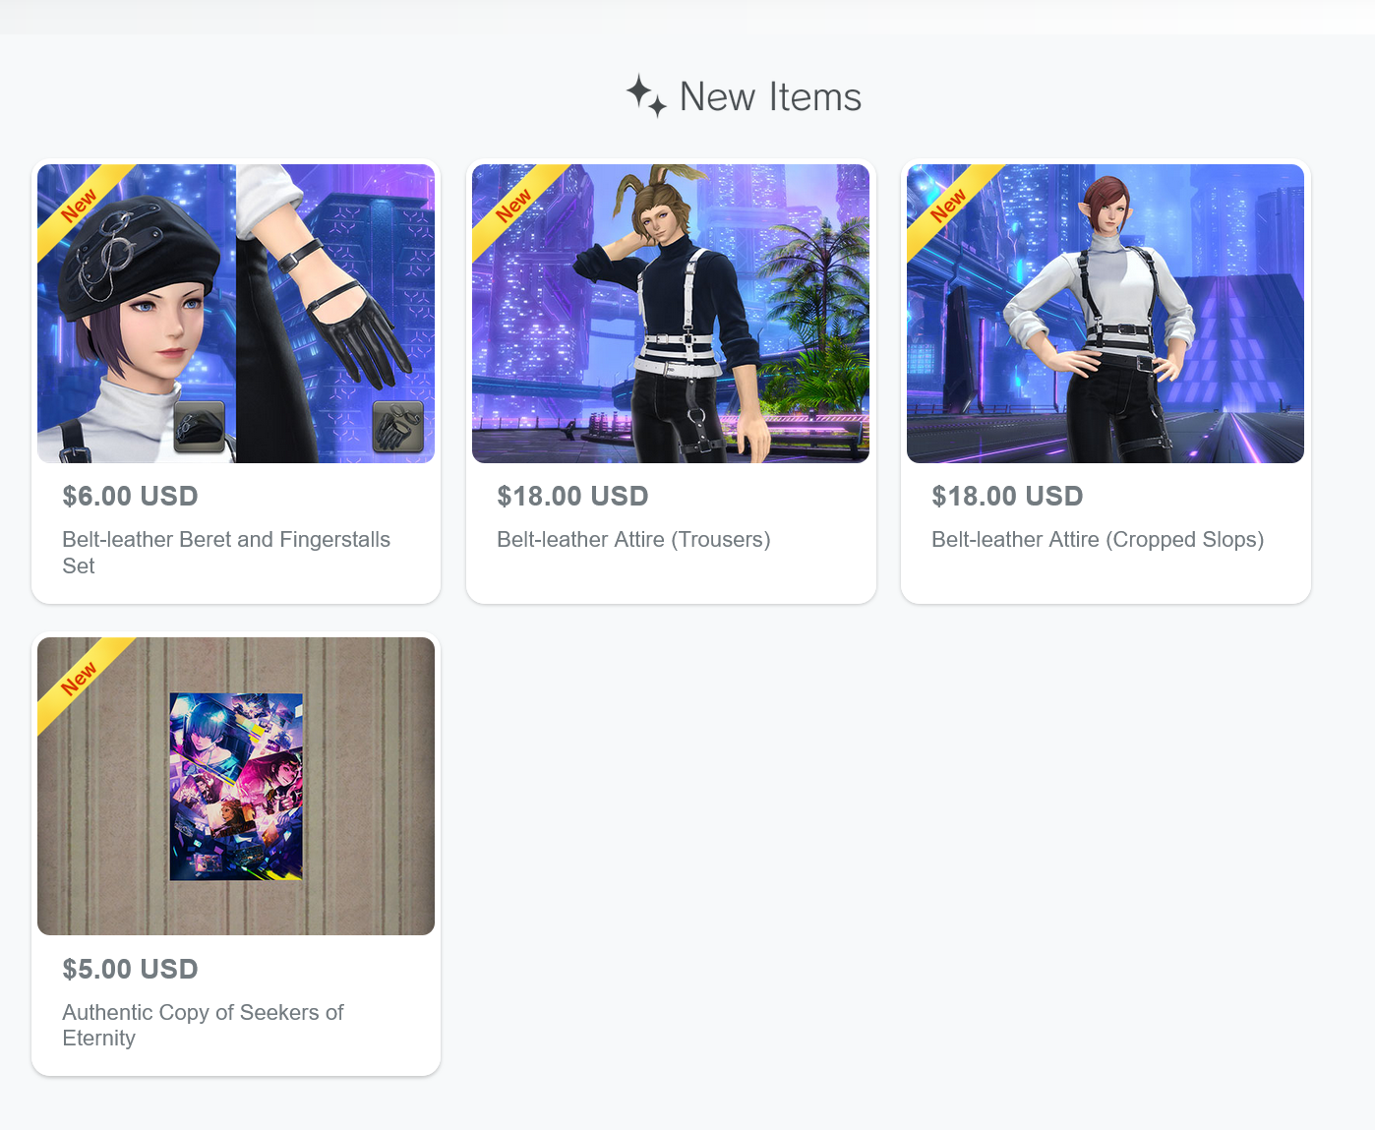Open the Belt-leather Attire (Trousers) image
The image size is (1375, 1130).
671,314
